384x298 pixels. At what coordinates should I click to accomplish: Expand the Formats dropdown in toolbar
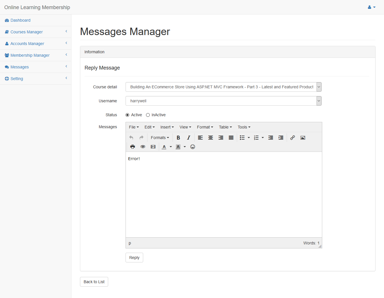point(160,138)
